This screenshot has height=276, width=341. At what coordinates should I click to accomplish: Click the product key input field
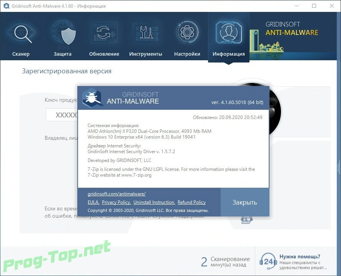point(62,115)
